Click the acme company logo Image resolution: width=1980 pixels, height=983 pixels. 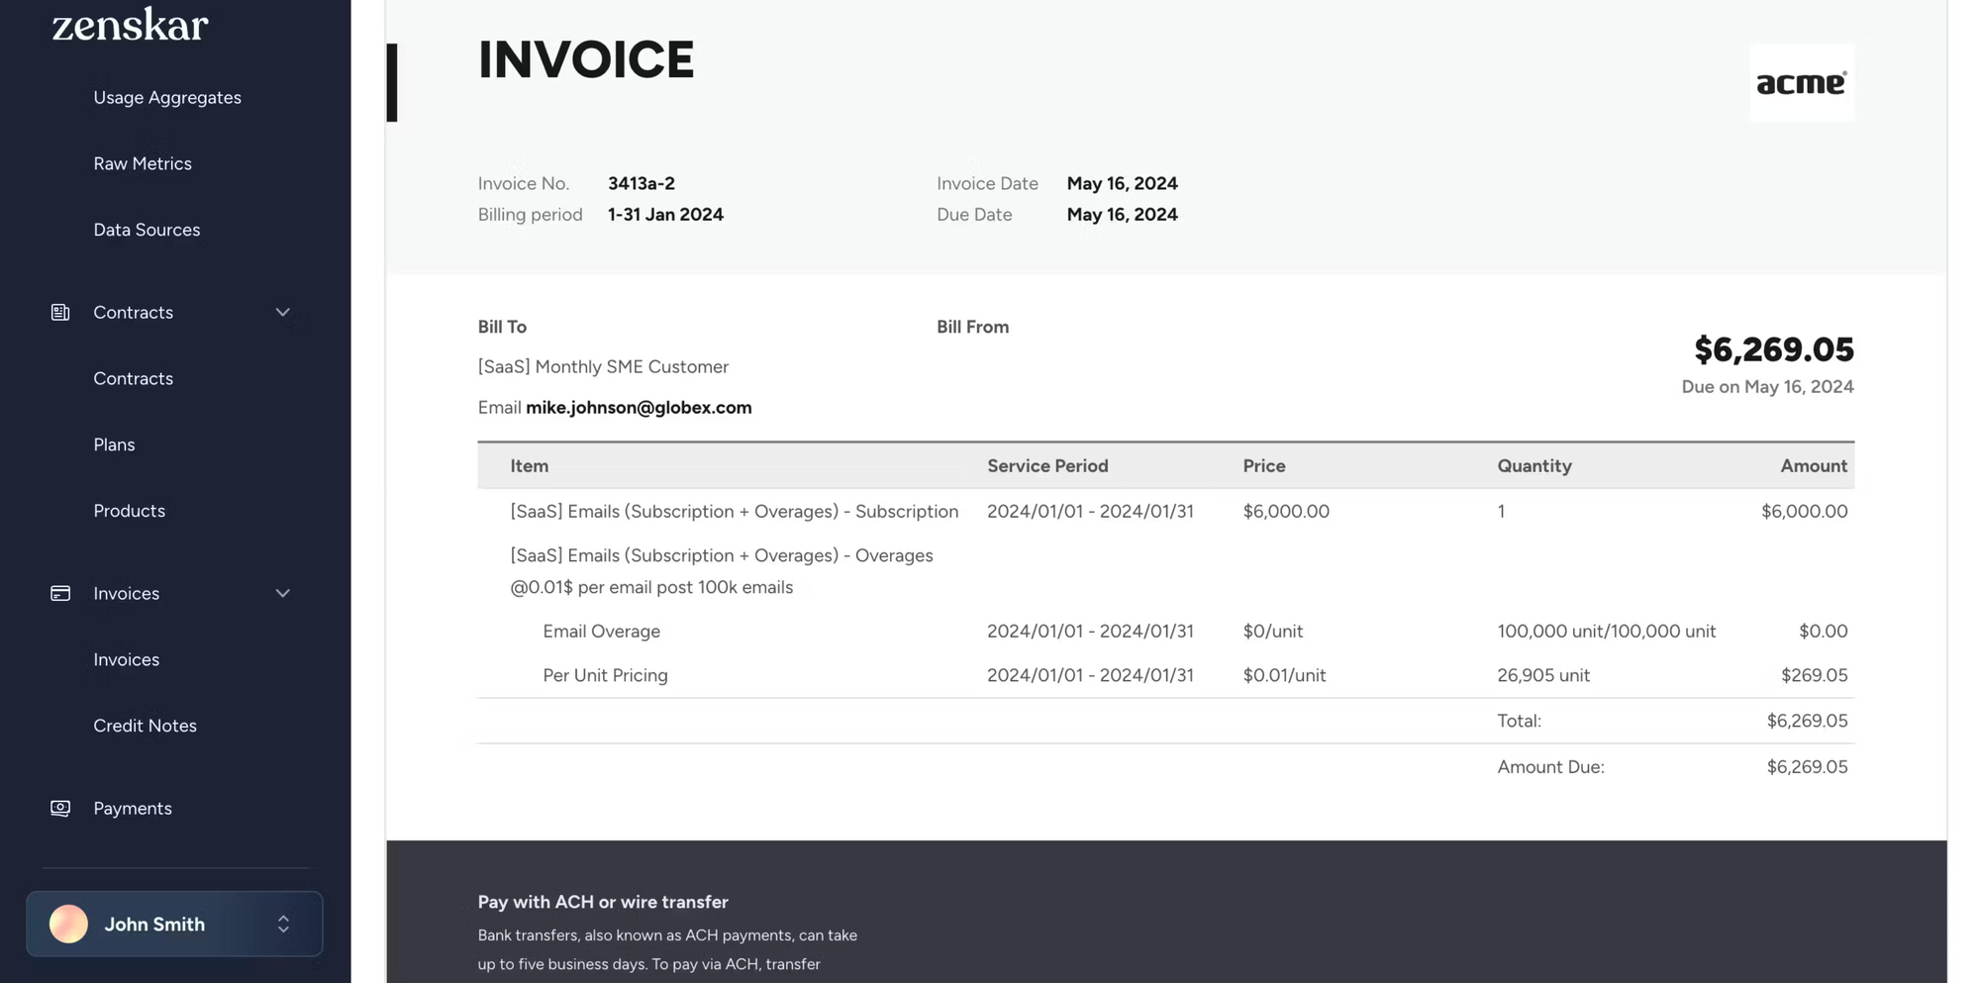(1802, 82)
